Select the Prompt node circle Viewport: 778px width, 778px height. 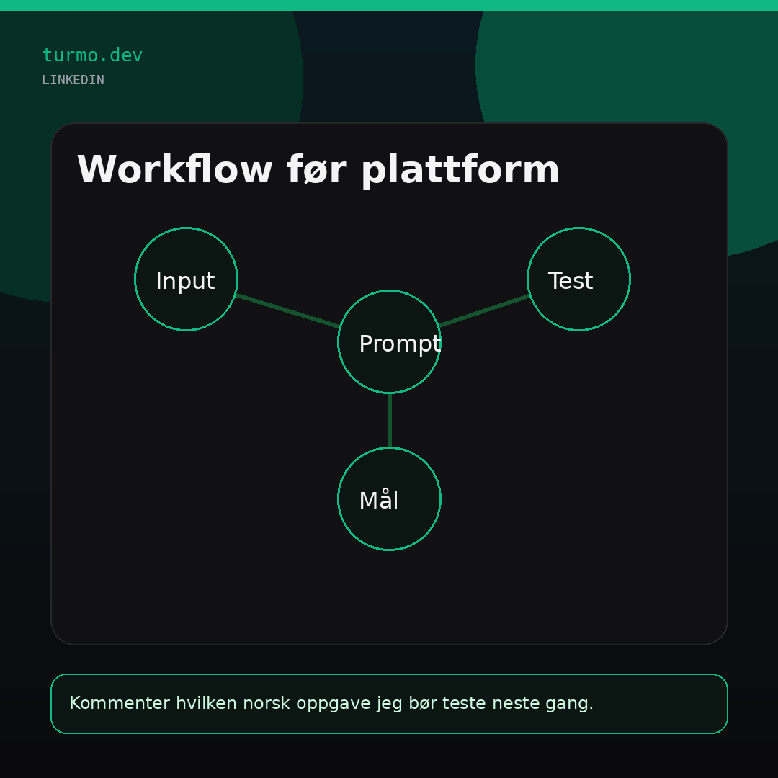point(390,342)
